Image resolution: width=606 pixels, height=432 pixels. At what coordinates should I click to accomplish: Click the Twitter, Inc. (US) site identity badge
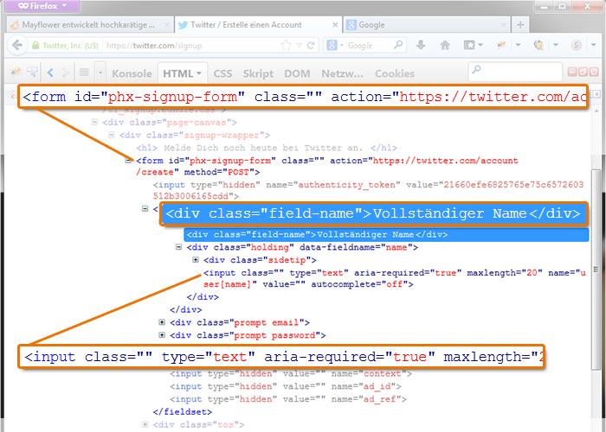65,46
